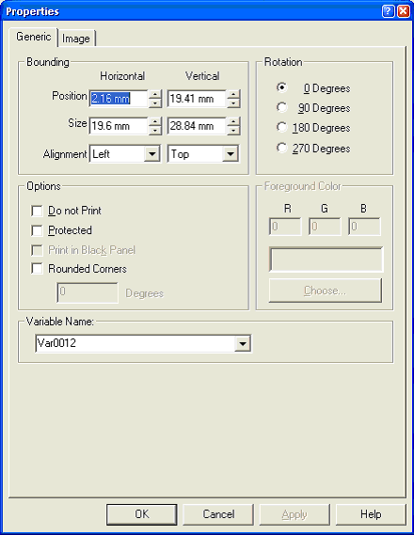
Task: Switch to the Image tab
Action: 76,39
